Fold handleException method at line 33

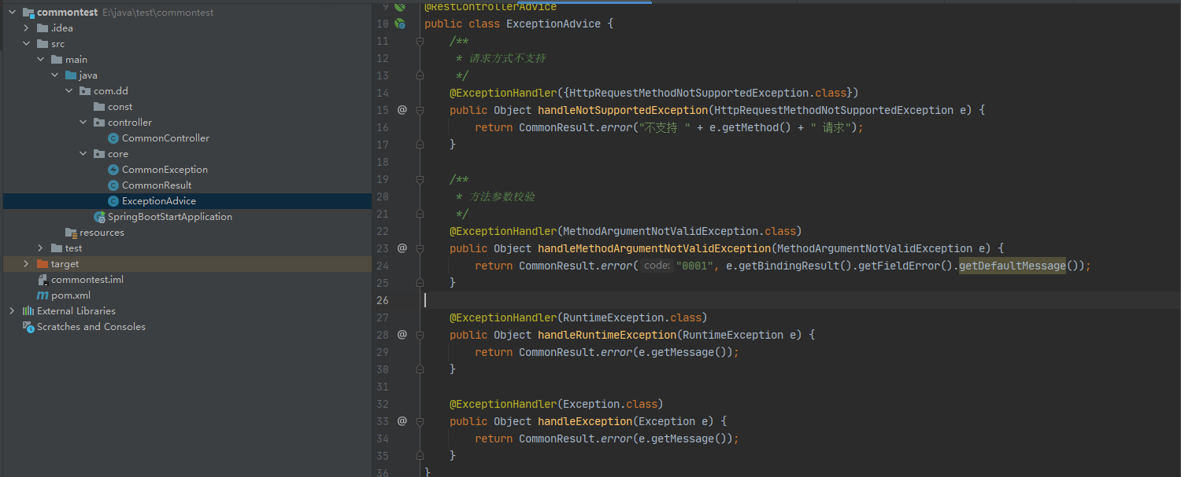point(420,421)
